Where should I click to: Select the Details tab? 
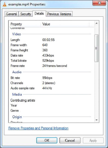pos(39,14)
